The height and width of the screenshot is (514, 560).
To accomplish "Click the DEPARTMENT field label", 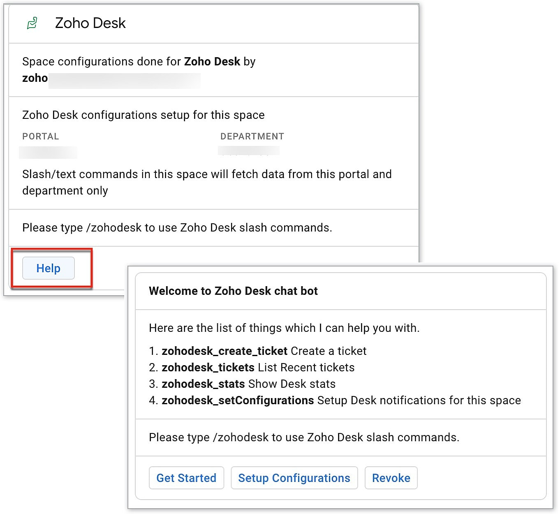I will pos(252,136).
